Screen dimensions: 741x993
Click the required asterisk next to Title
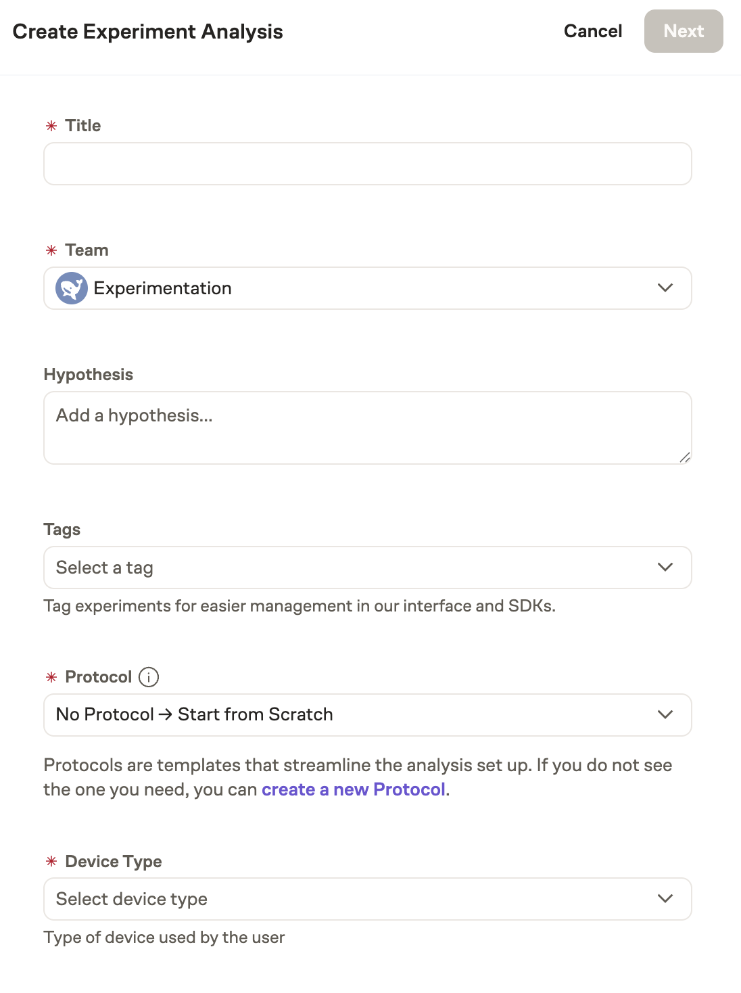[x=51, y=126]
